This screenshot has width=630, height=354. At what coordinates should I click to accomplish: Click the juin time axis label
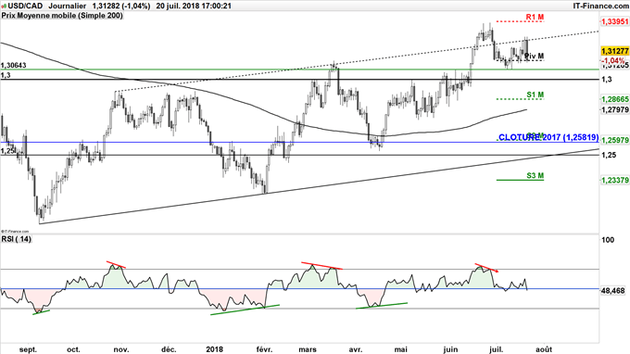[x=450, y=349]
